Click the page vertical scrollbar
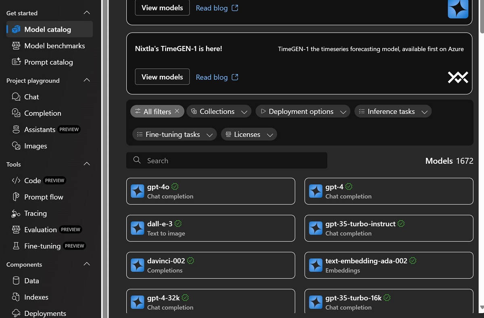The image size is (484, 318). [482, 16]
